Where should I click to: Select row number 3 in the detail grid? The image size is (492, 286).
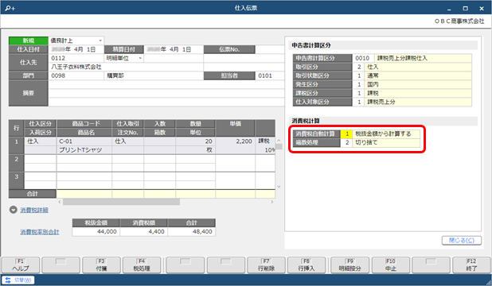coord(16,180)
